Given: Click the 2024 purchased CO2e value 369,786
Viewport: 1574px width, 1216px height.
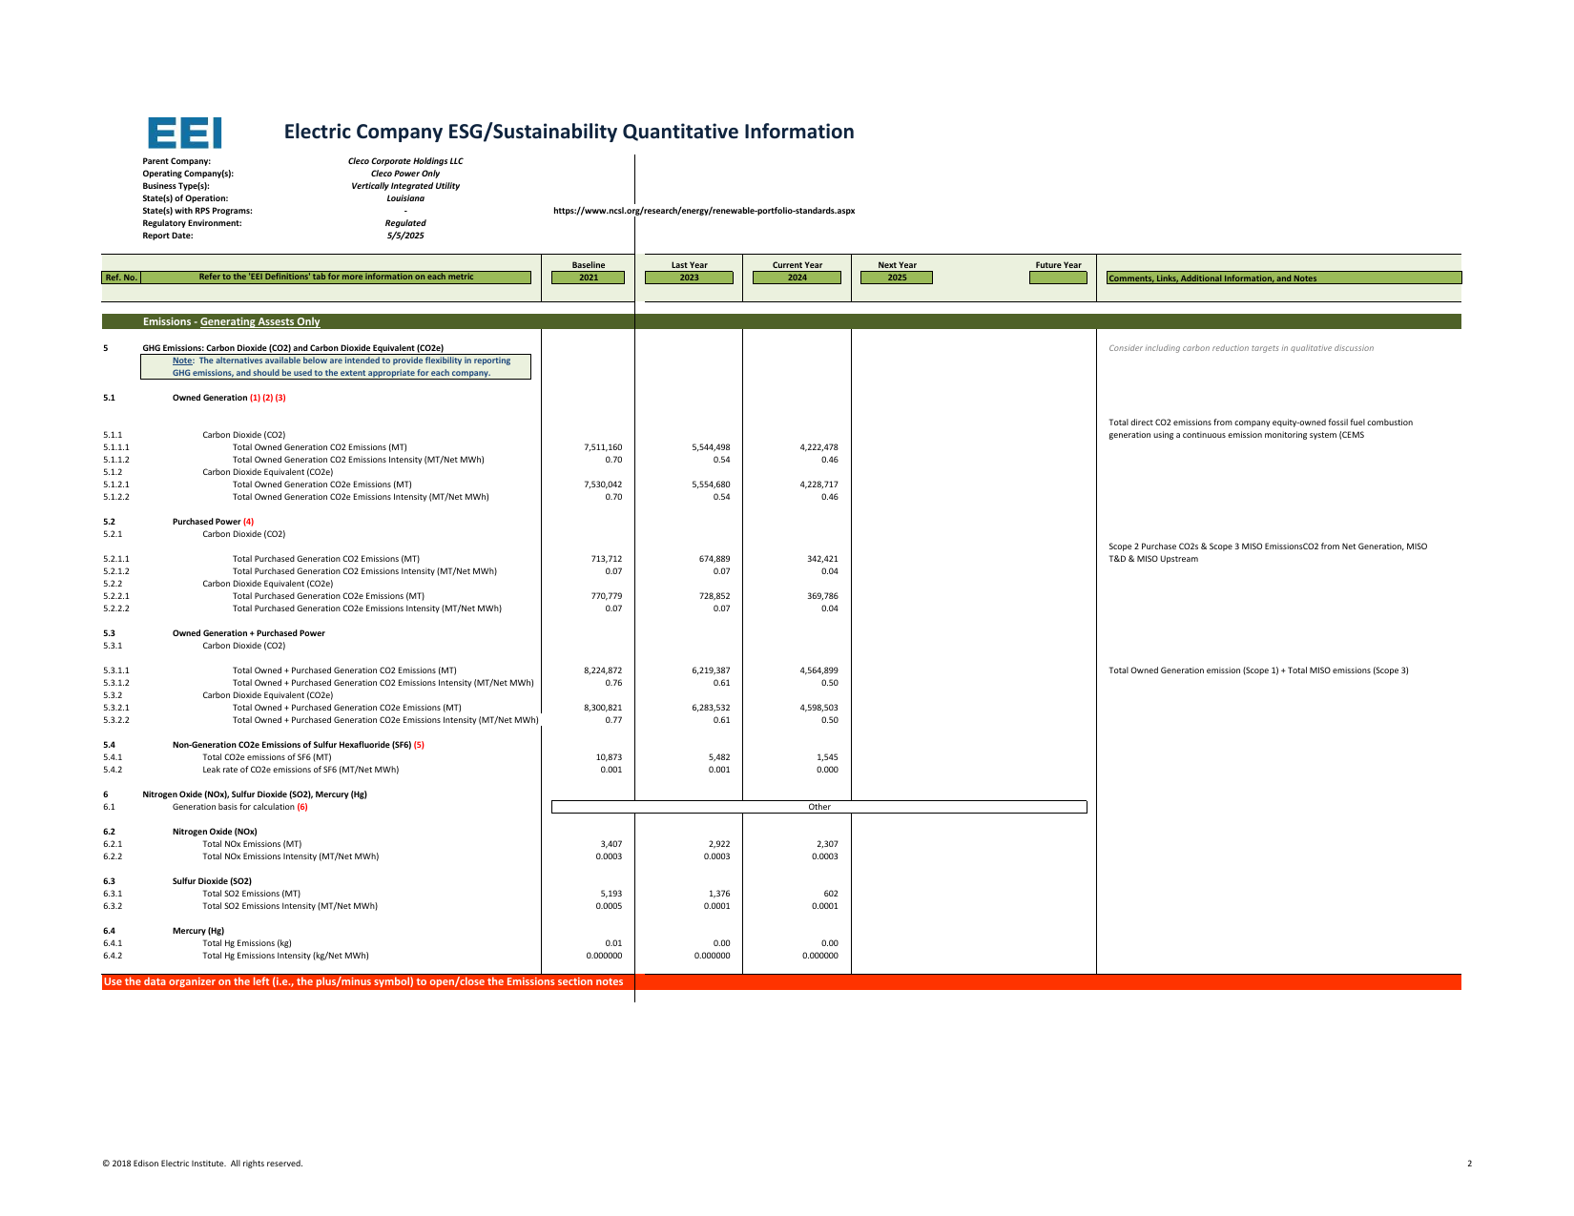Looking at the screenshot, I should point(822,596).
